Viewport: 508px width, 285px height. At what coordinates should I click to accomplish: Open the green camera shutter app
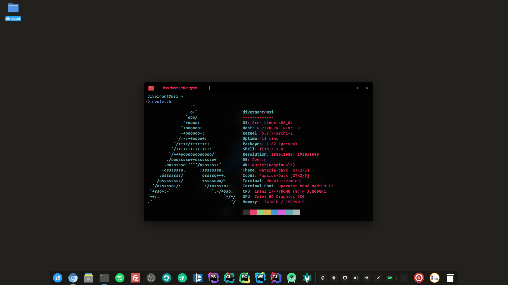(x=167, y=278)
